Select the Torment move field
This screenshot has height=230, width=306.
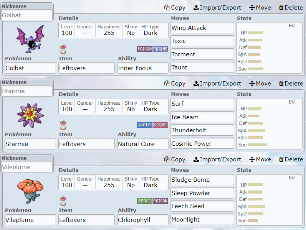click(x=202, y=54)
